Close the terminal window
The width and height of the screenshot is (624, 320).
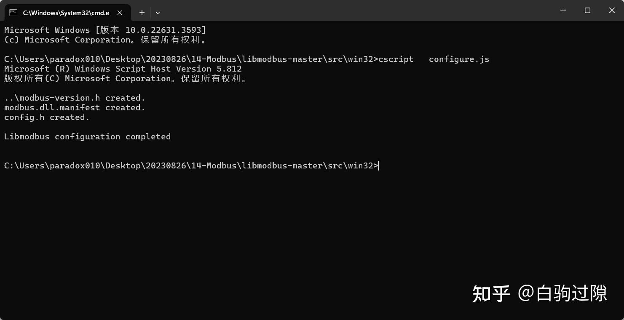pyautogui.click(x=612, y=11)
